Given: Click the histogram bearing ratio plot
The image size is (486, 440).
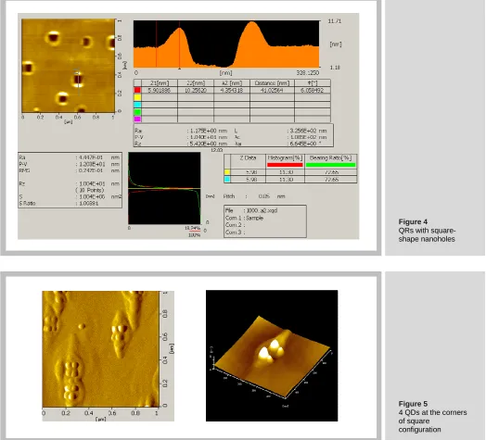Looking at the screenshot, I should tap(164, 188).
